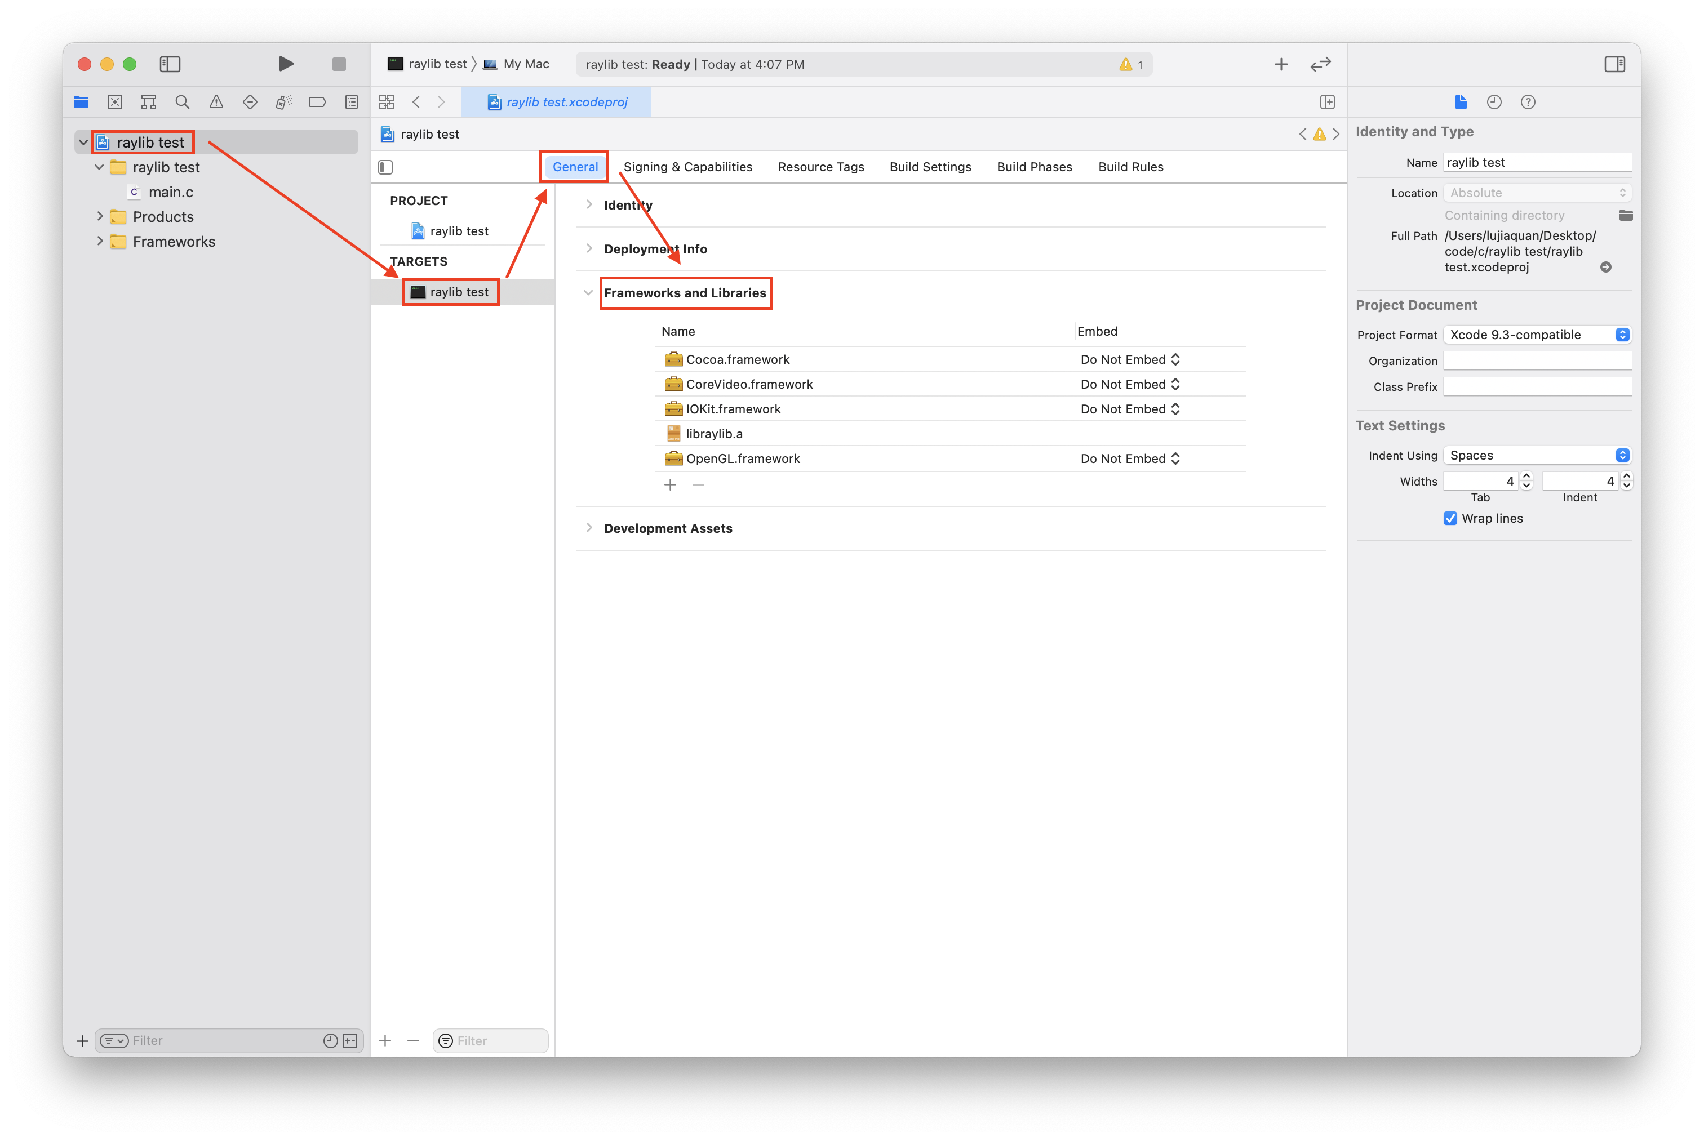
Task: Collapse the raylib test folder
Action: pyautogui.click(x=99, y=167)
